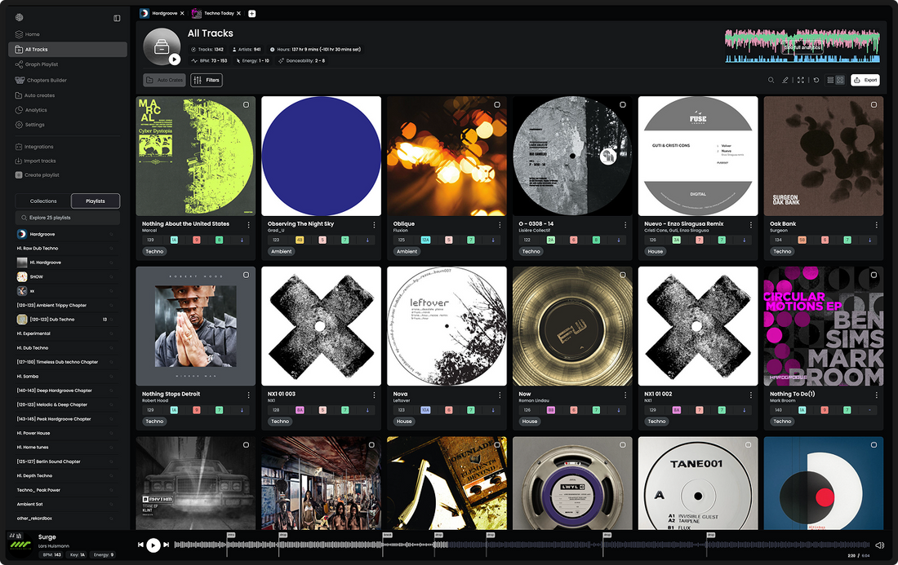Screen dimensions: 898x565
Task: Switch to the Playlists tab
Action: tap(95, 201)
